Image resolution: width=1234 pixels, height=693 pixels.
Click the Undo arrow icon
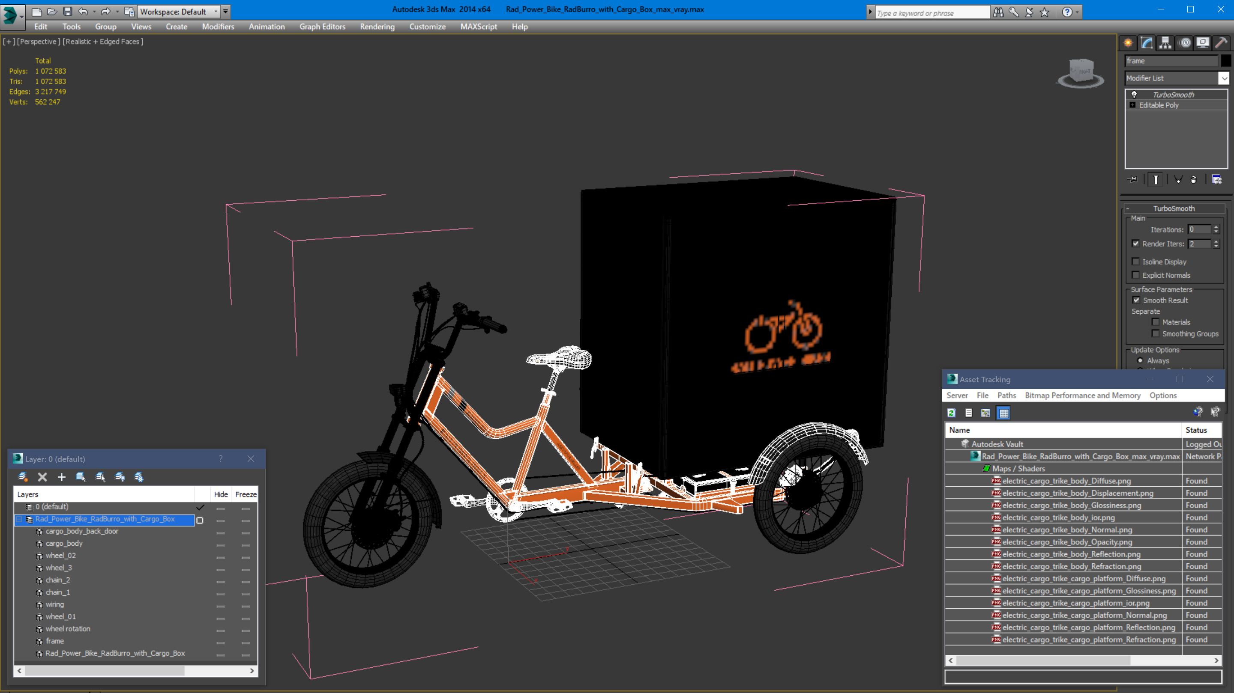point(83,12)
